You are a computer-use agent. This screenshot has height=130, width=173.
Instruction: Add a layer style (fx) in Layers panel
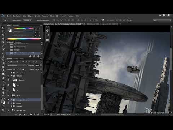pyautogui.click(x=20, y=114)
